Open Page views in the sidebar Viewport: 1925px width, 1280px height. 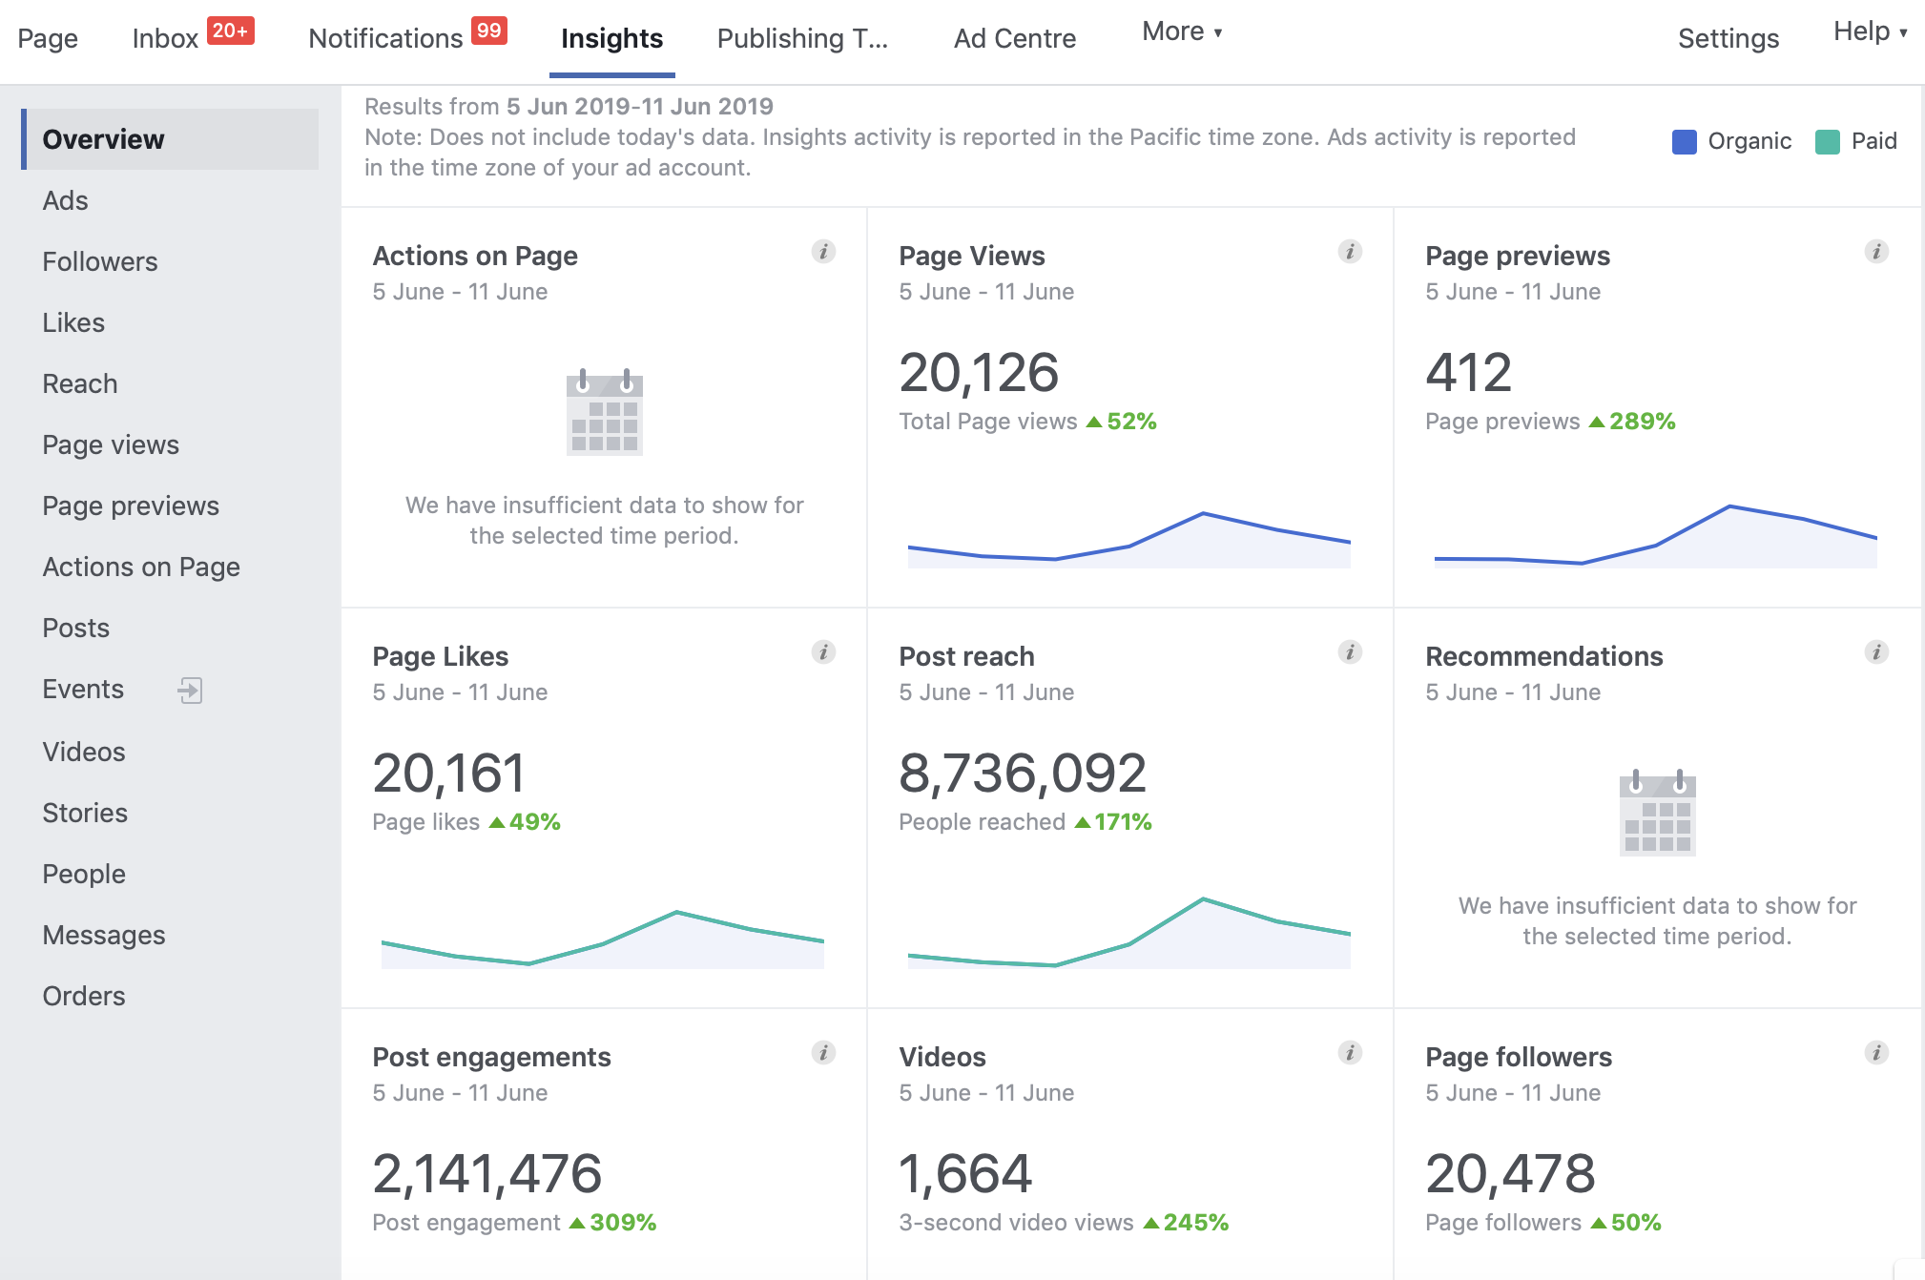pyautogui.click(x=111, y=444)
